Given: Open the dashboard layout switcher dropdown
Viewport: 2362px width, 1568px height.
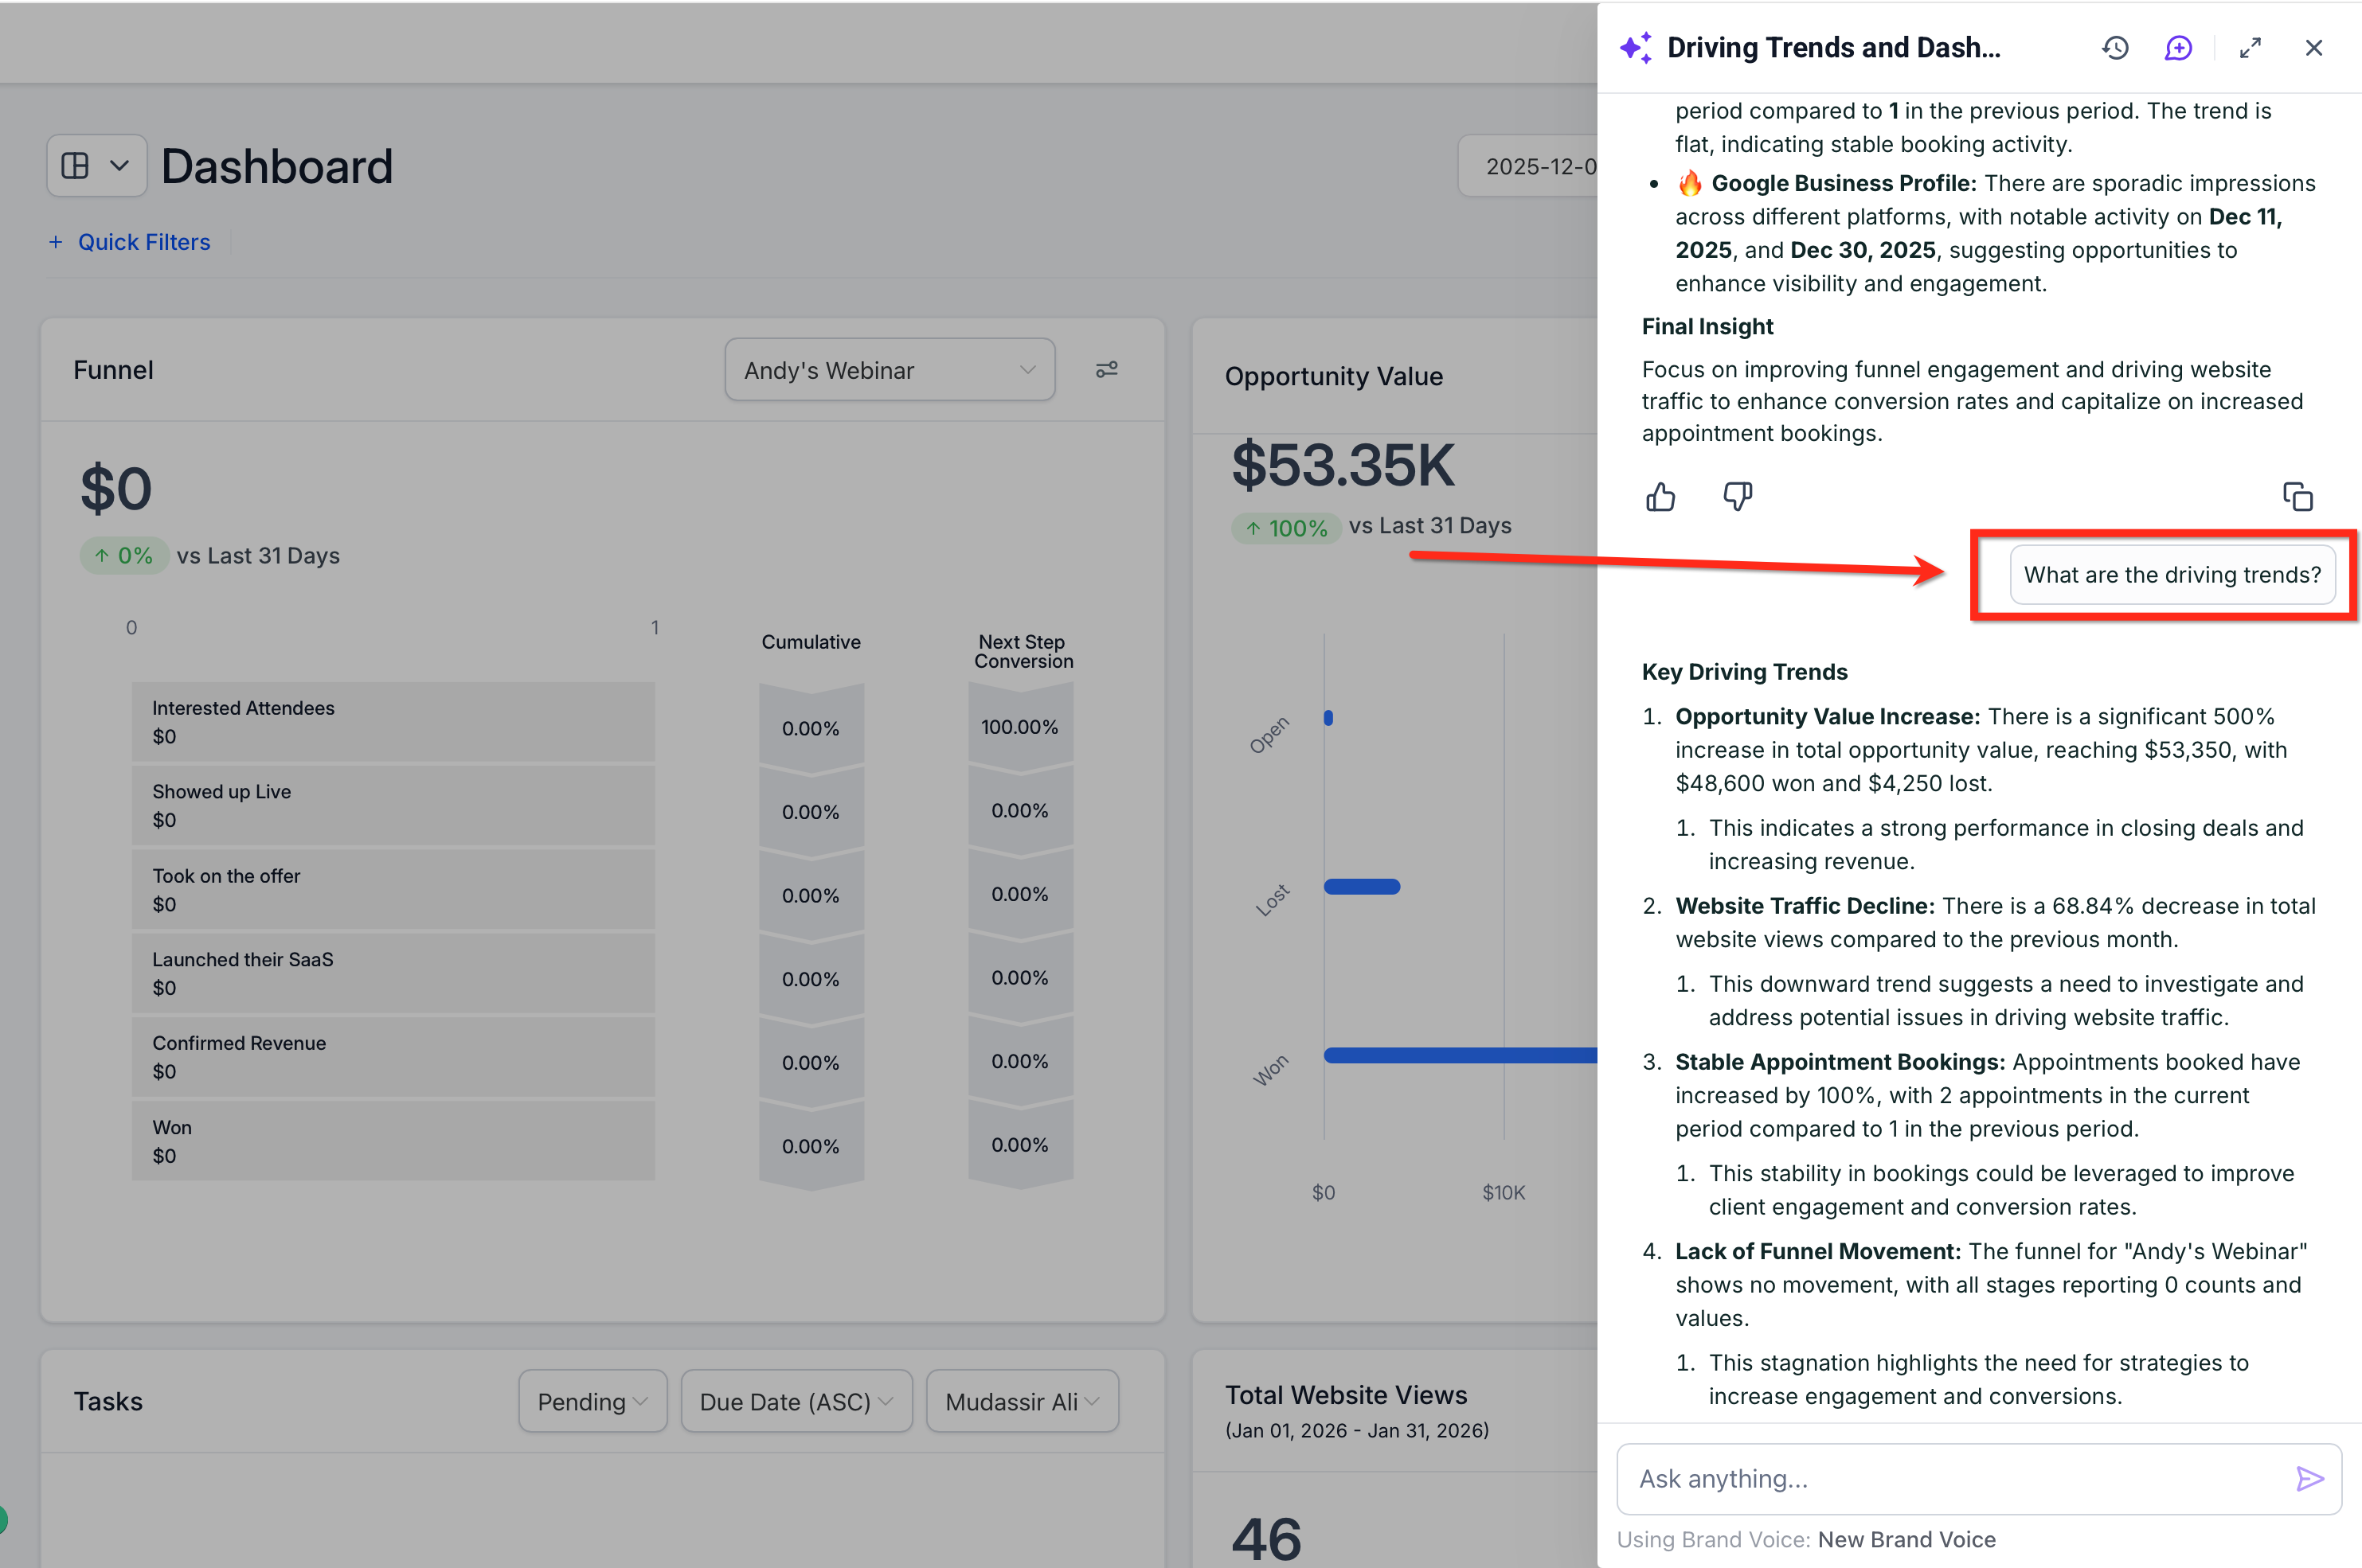Looking at the screenshot, I should click(x=97, y=166).
